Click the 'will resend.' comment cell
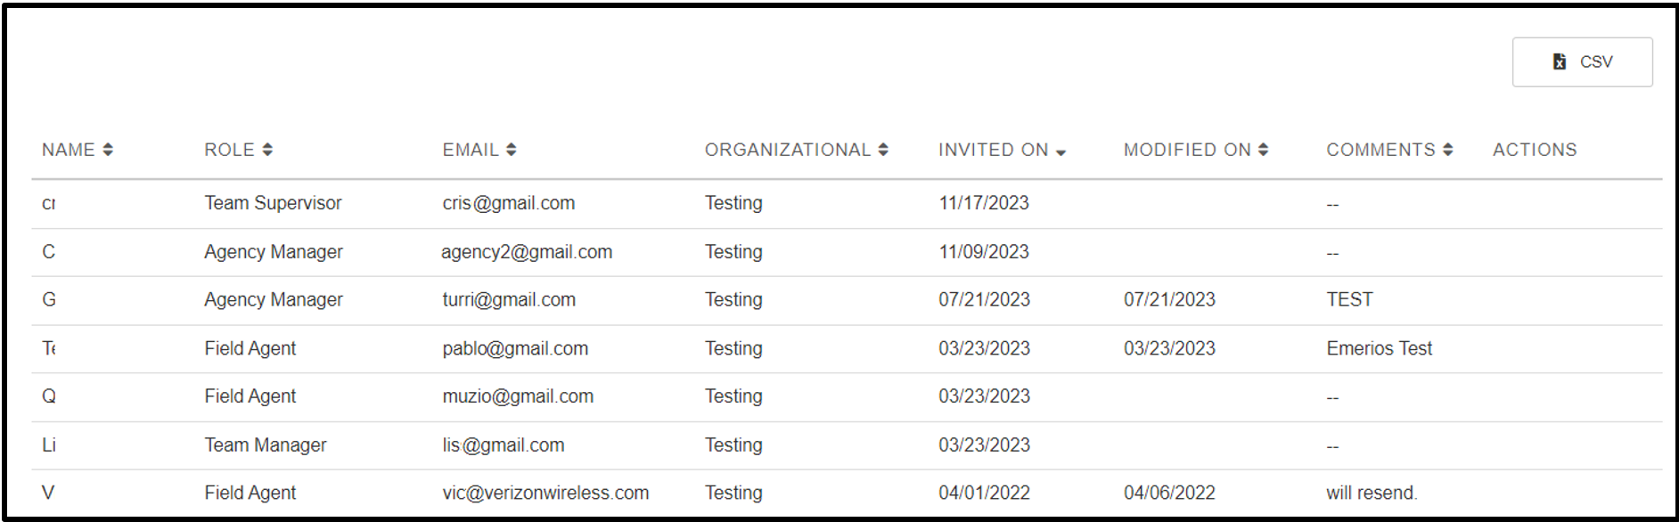Screen dimensions: 1679x522 point(1372,493)
